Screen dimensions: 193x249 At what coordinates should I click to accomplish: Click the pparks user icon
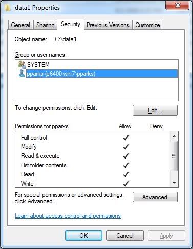click(22, 73)
